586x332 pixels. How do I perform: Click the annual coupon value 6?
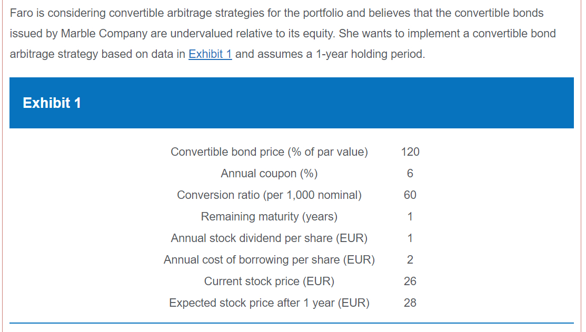pos(410,174)
